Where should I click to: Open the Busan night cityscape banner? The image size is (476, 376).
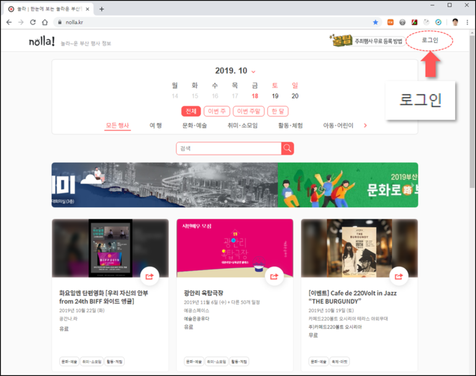[164, 185]
